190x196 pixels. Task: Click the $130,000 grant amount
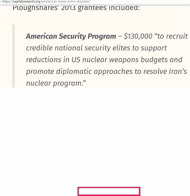pos(138,36)
